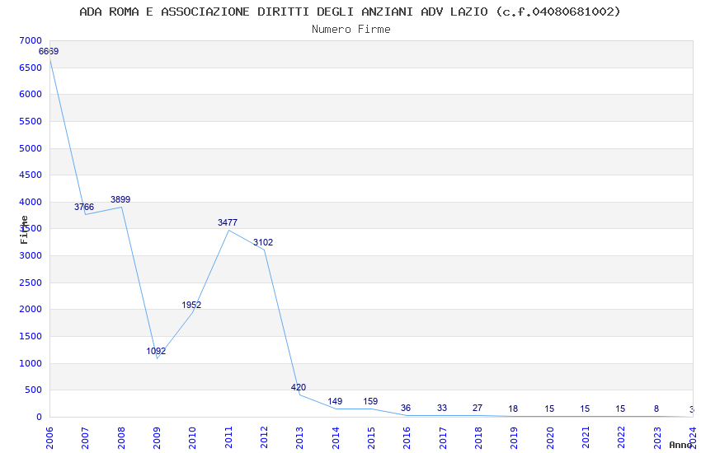Screen dimensions: 701x453
Task: Click the 2017 year axis label
Action: coord(443,438)
